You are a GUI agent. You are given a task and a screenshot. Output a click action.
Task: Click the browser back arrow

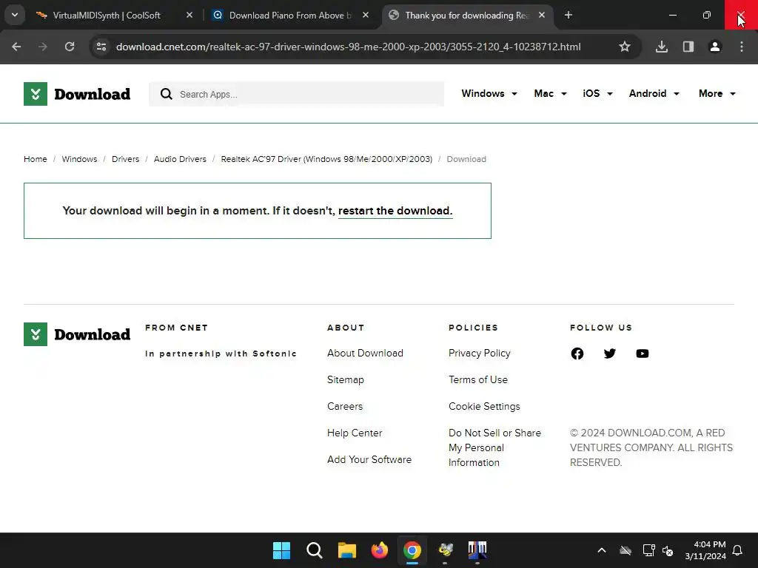[x=16, y=47]
